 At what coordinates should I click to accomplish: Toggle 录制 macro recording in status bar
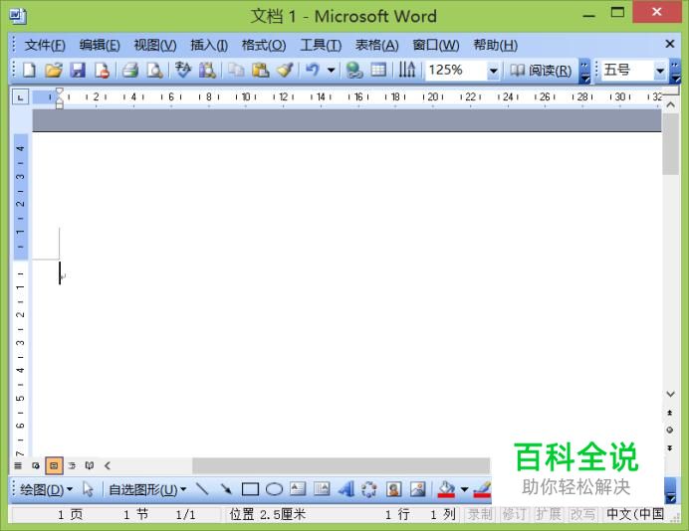[x=480, y=514]
